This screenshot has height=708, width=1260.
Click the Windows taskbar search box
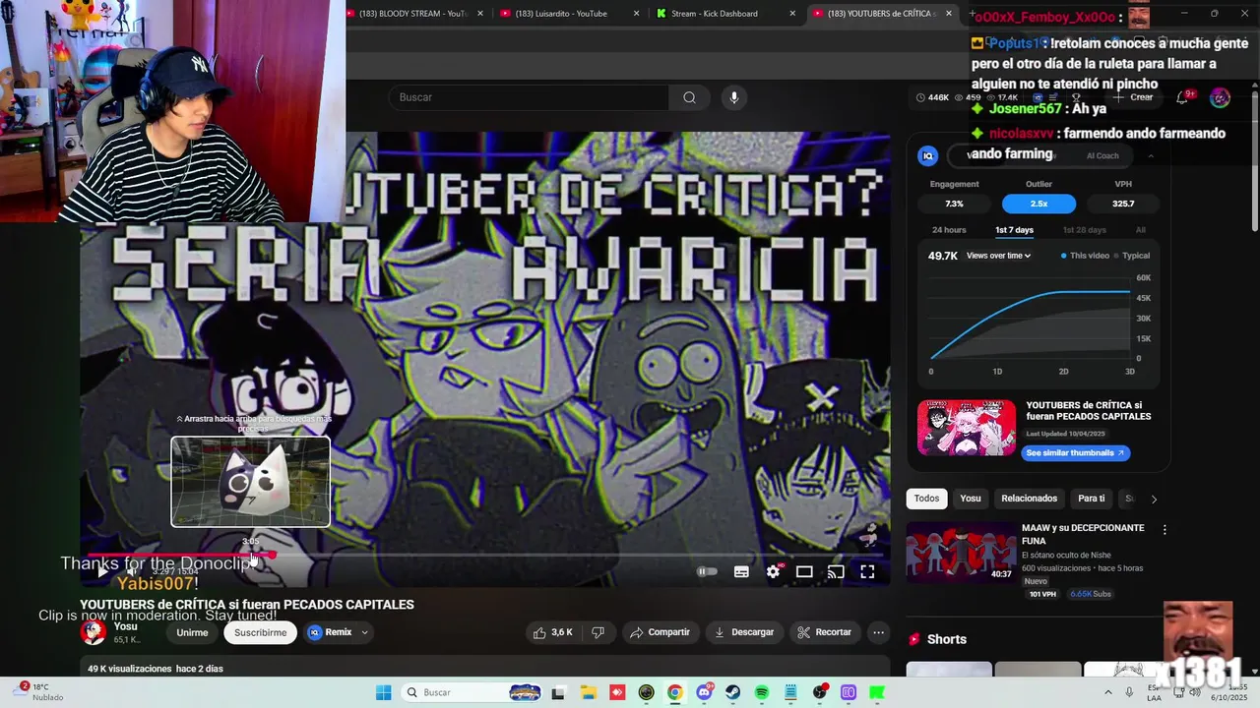point(474,692)
